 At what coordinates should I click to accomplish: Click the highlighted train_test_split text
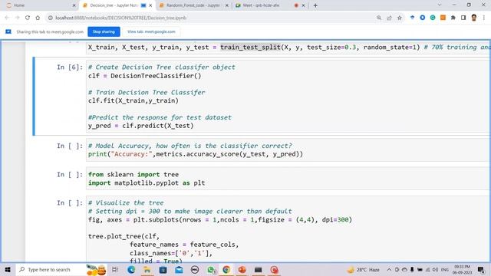coord(250,48)
